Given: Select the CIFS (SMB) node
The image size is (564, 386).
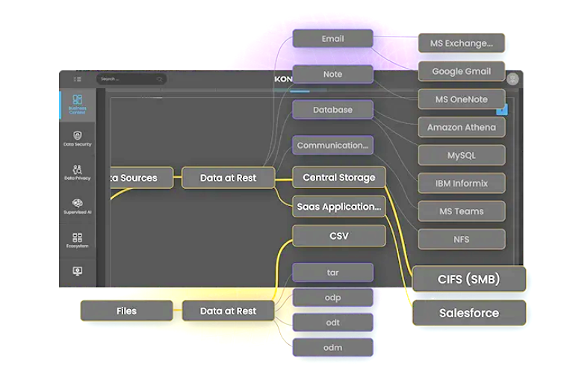Looking at the screenshot, I should coord(468,279).
